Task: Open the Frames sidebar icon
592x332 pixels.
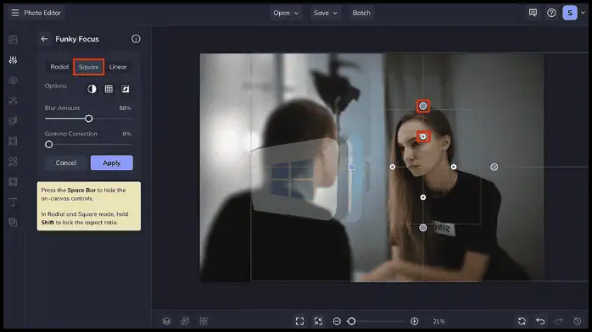Action: (x=13, y=141)
